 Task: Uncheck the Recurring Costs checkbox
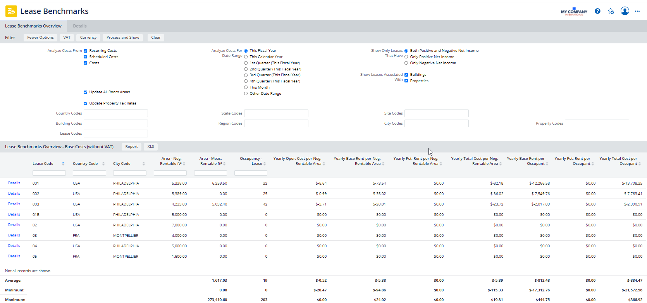(x=86, y=51)
